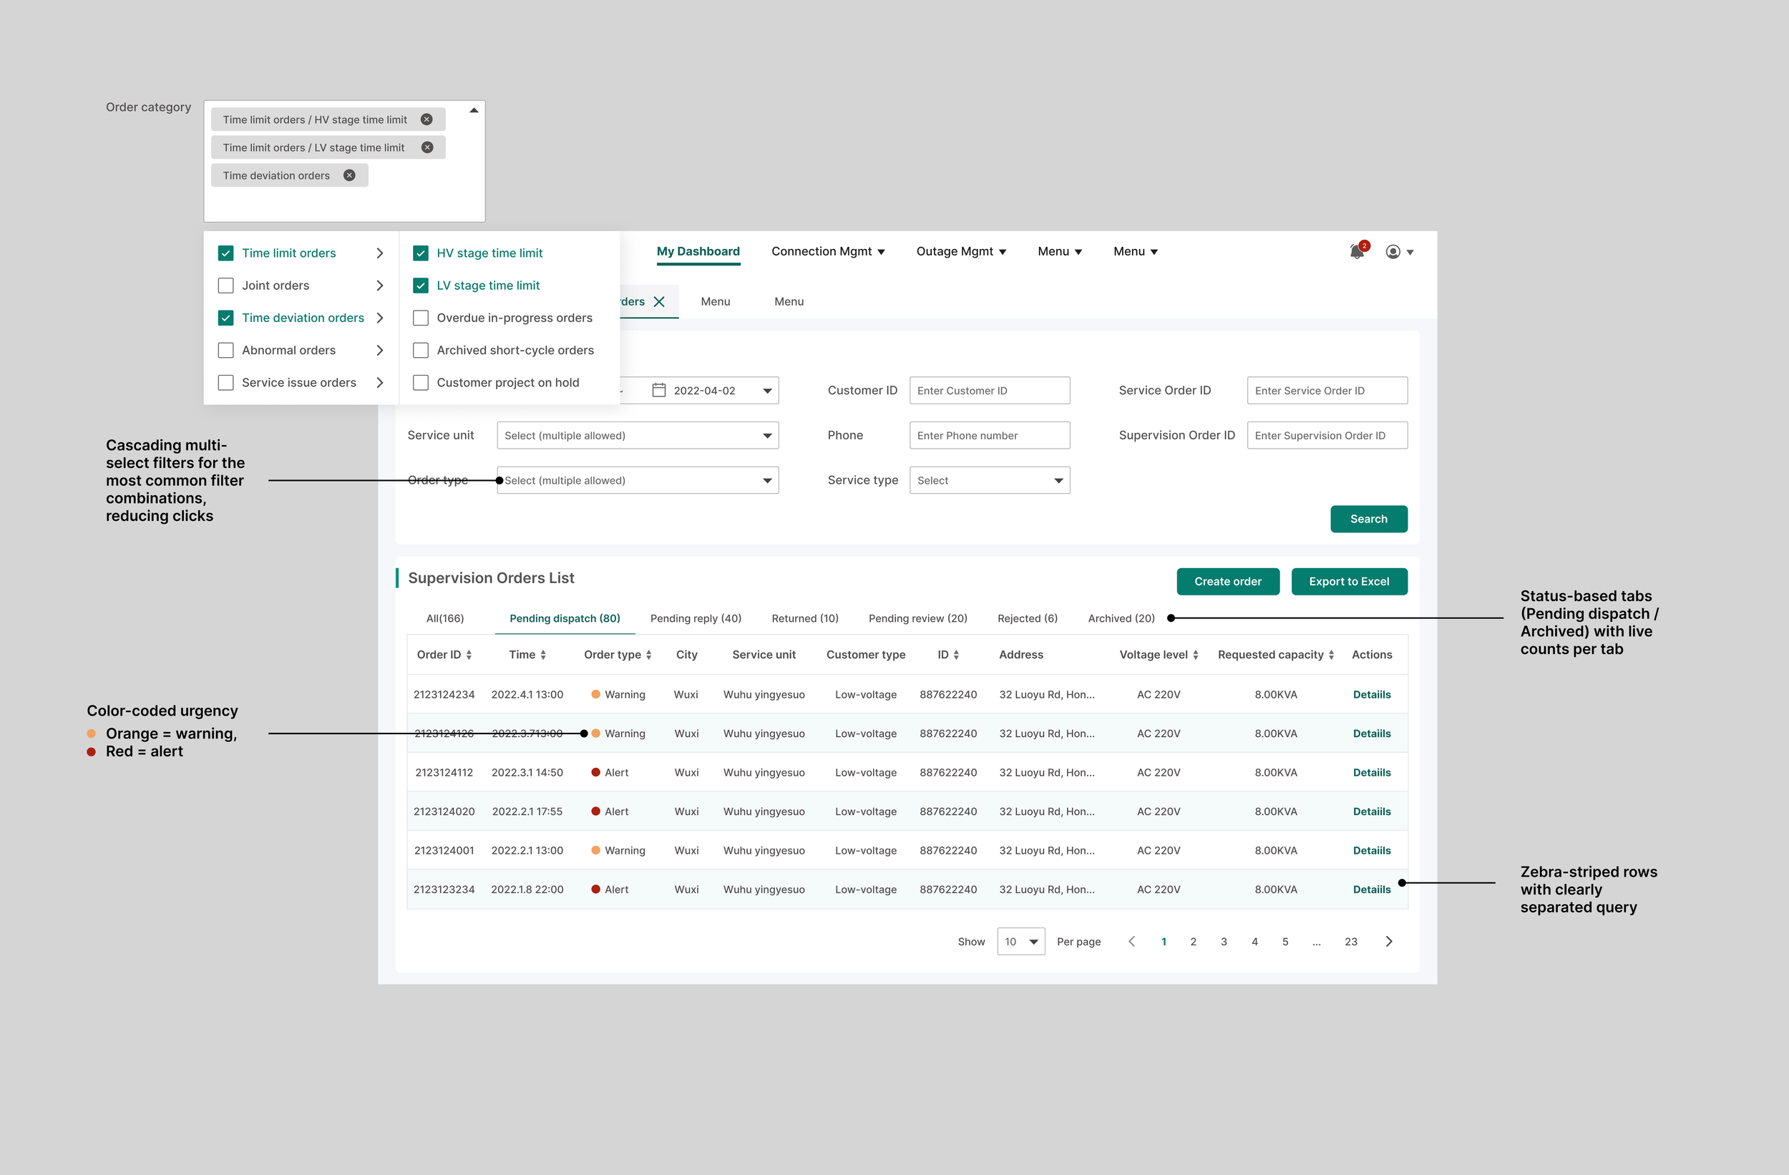1789x1175 pixels.
Task: Open the Connection Mgmt menu
Action: pos(827,252)
